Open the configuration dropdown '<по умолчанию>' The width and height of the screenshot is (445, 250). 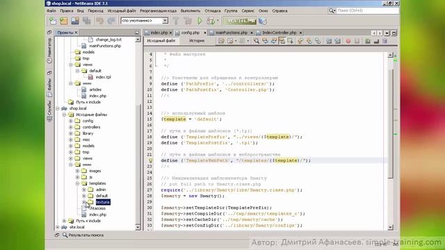point(165,21)
